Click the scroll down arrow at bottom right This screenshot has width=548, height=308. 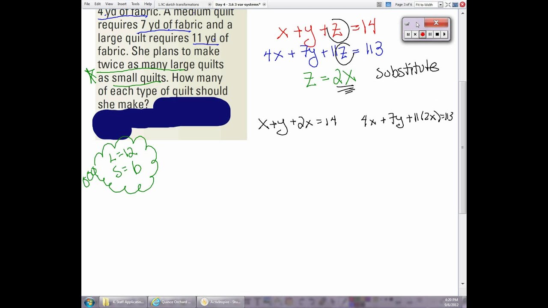[462, 284]
